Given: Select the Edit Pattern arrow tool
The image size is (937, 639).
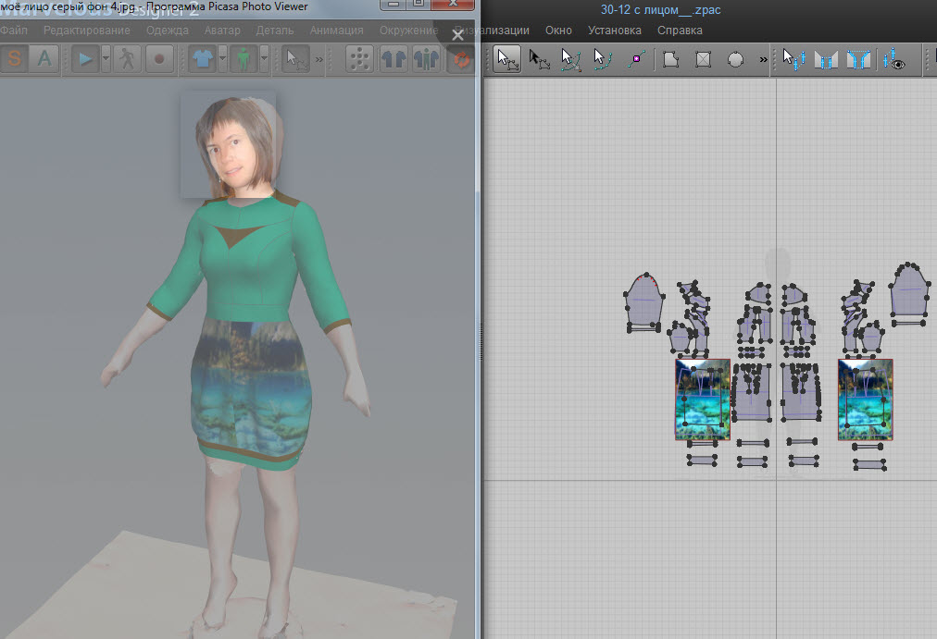Looking at the screenshot, I should pyautogui.click(x=538, y=59).
